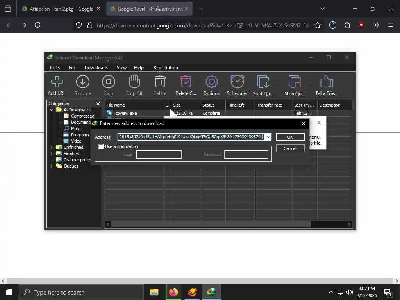Click the volume speaker tray icon
The width and height of the screenshot is (400, 300).
350,292
